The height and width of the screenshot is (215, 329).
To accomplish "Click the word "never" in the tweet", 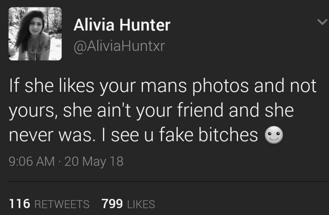I will [32, 136].
